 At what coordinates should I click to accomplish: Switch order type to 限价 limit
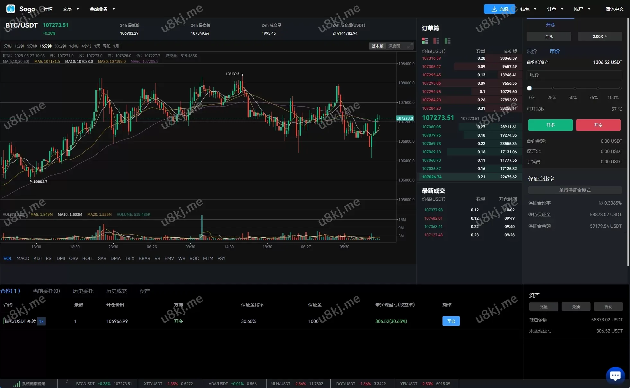coord(531,51)
